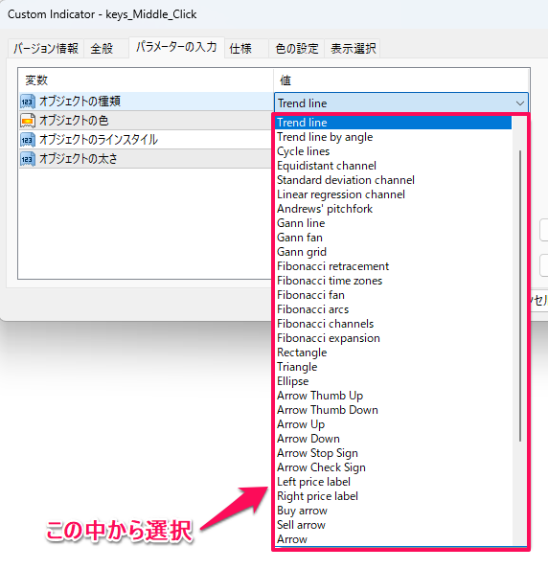The height and width of the screenshot is (569, 548).
Task: Choose Gann fan option
Action: pyautogui.click(x=393, y=238)
